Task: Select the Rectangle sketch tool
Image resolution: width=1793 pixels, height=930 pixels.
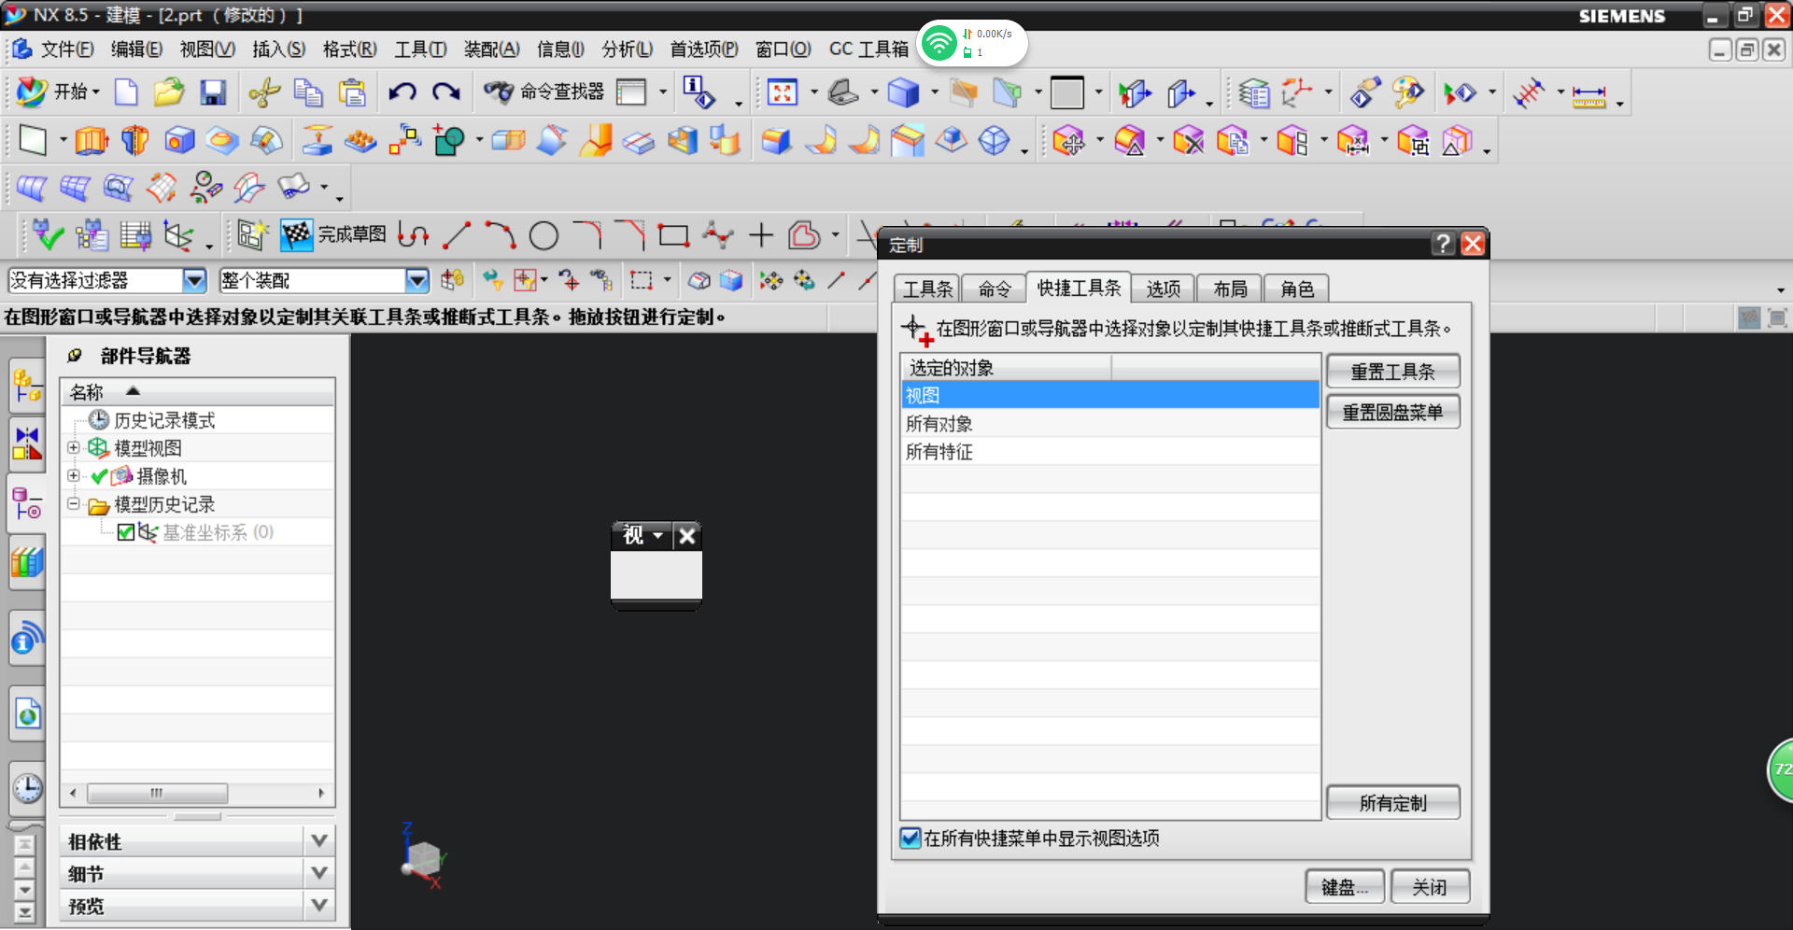Action: (x=673, y=234)
